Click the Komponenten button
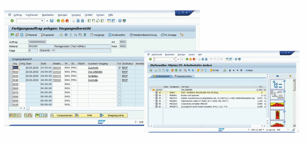This screenshot has width=307, height=143. click(x=63, y=115)
